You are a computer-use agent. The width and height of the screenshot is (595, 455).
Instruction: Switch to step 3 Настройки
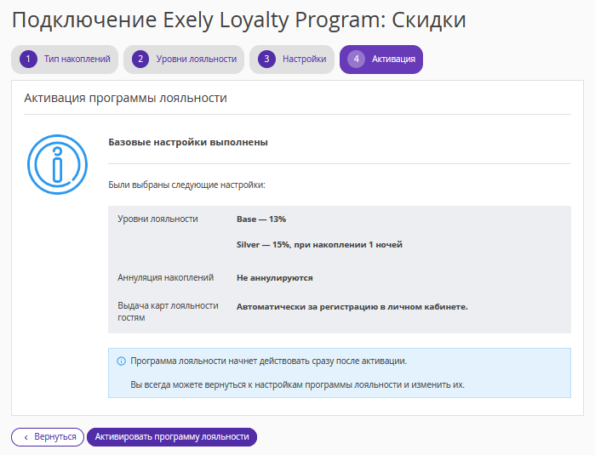[x=292, y=60]
